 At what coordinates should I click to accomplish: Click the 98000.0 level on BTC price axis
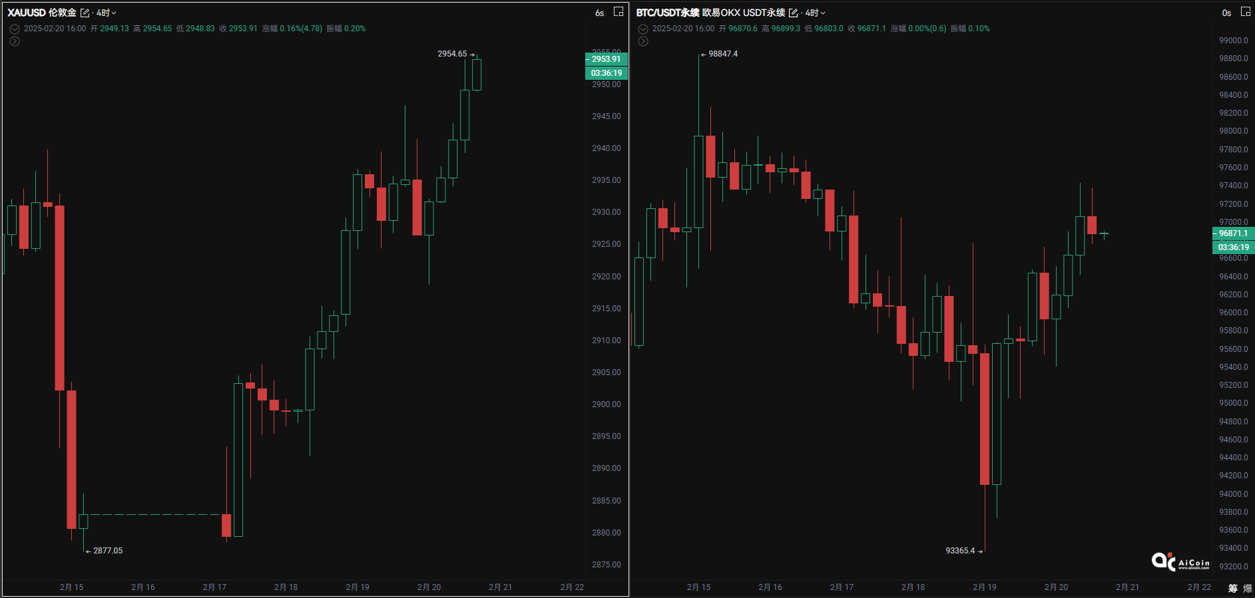tap(1234, 131)
